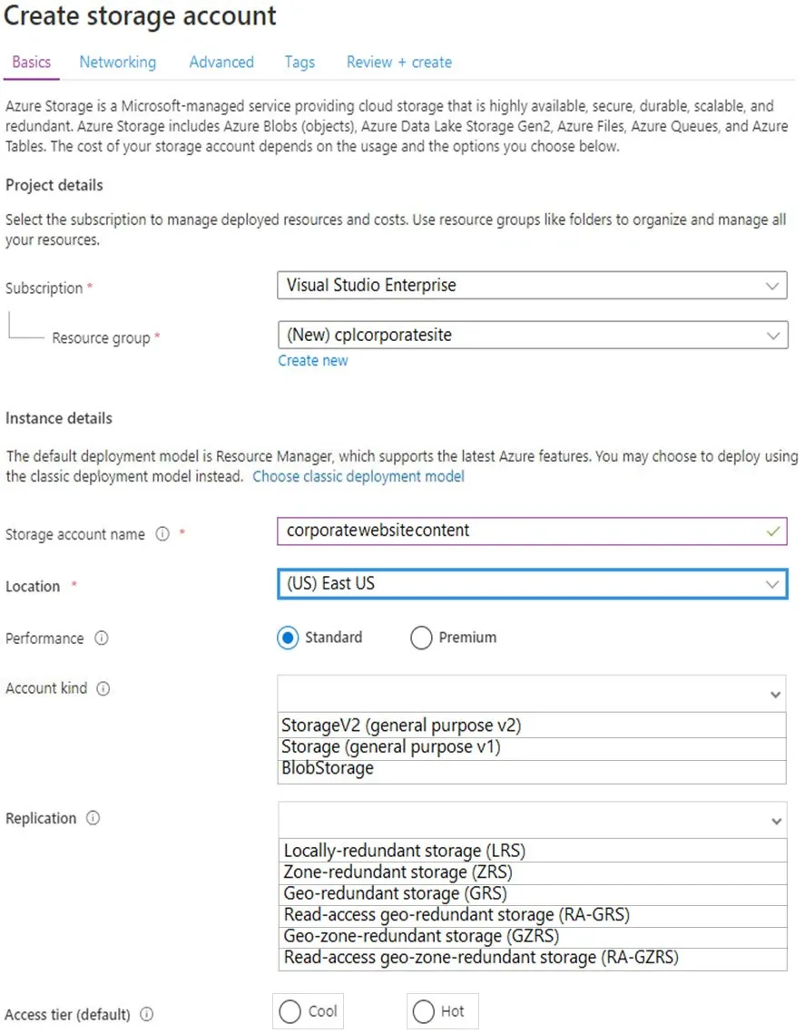Pick Geo-redundant storage (GRS)
The height and width of the screenshot is (1033, 805).
[x=533, y=893]
